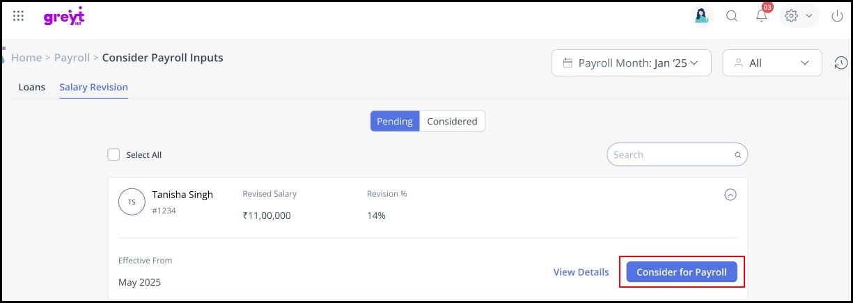Click the search magnifier icon in header

[732, 16]
